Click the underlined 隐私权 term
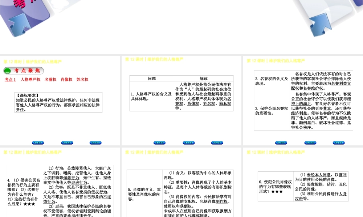 (225, 103)
